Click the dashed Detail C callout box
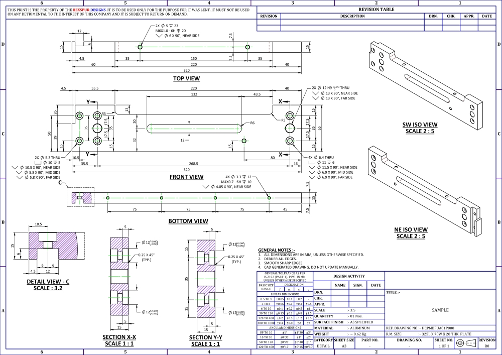This screenshot has width=502, height=355. tap(81, 197)
